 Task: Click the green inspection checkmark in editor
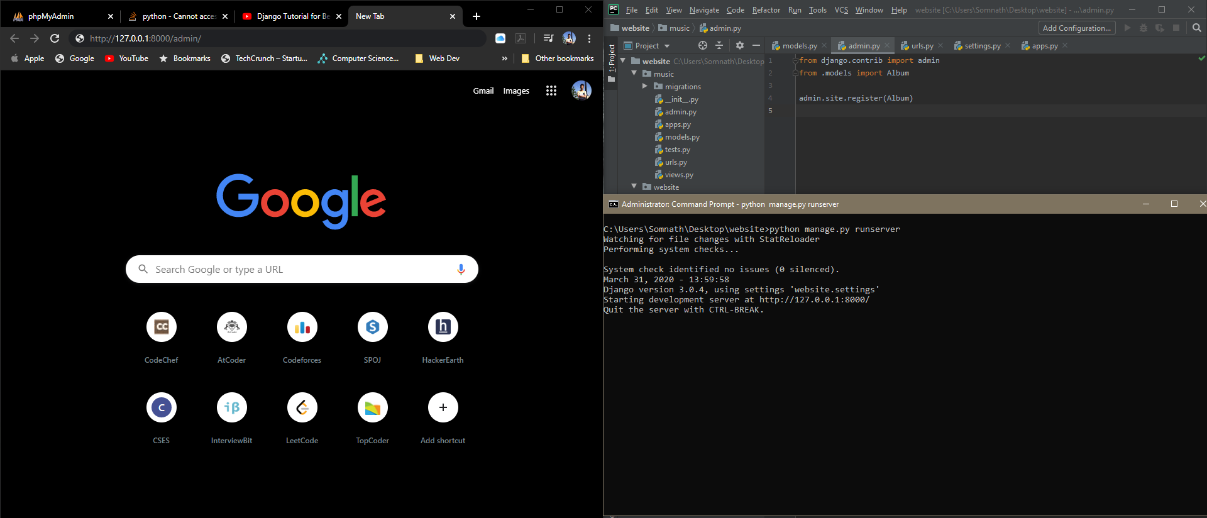1201,58
